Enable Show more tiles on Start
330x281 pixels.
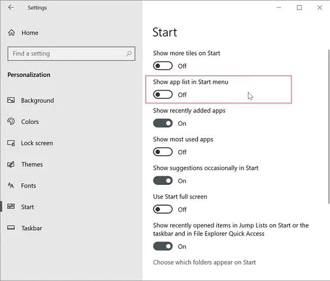tap(162, 66)
